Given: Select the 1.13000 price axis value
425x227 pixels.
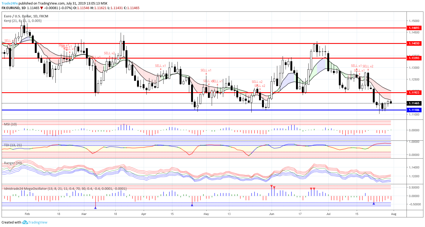Looking at the screenshot, I should pos(414,68).
